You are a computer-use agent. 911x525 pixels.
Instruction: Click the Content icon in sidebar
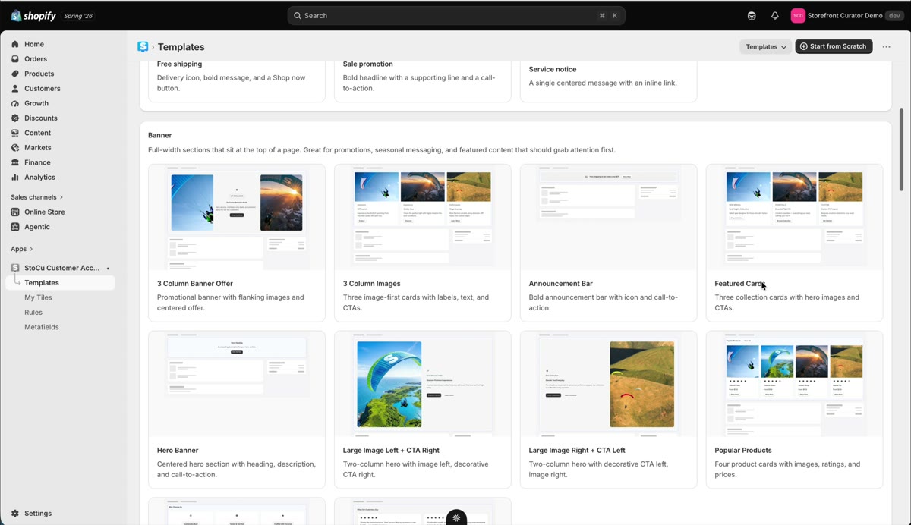pos(15,133)
